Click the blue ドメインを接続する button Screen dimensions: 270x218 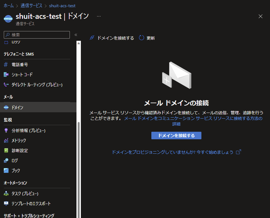click(176, 136)
